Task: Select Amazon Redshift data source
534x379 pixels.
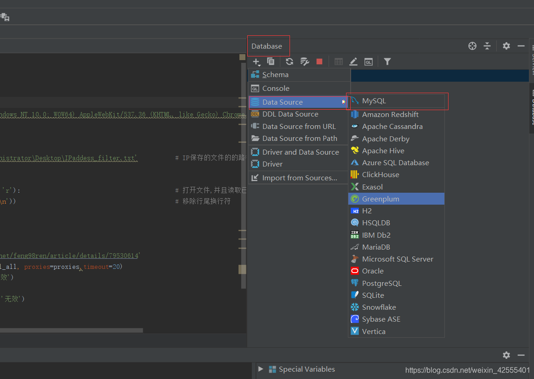Action: (x=397, y=115)
